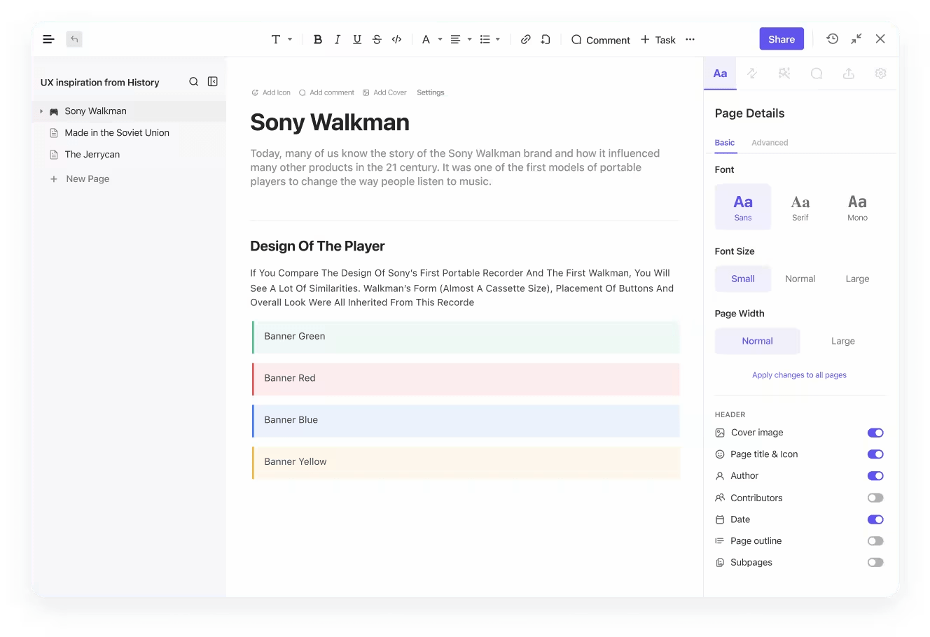
Task: Click the plus icon beside New Page
Action: click(x=54, y=179)
